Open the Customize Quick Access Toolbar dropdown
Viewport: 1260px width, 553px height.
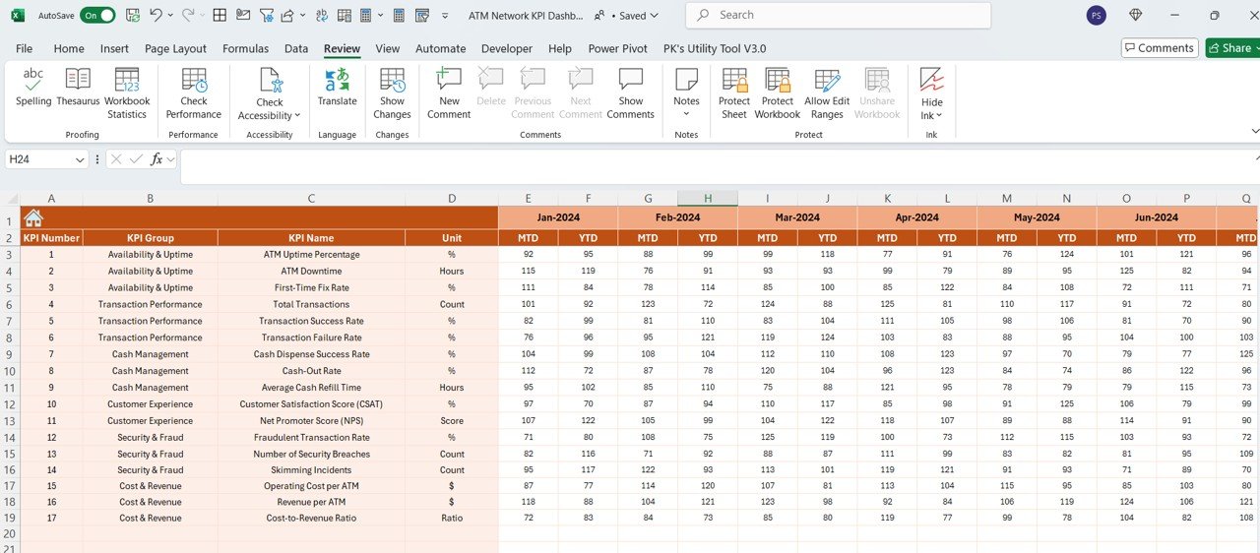[x=446, y=16]
